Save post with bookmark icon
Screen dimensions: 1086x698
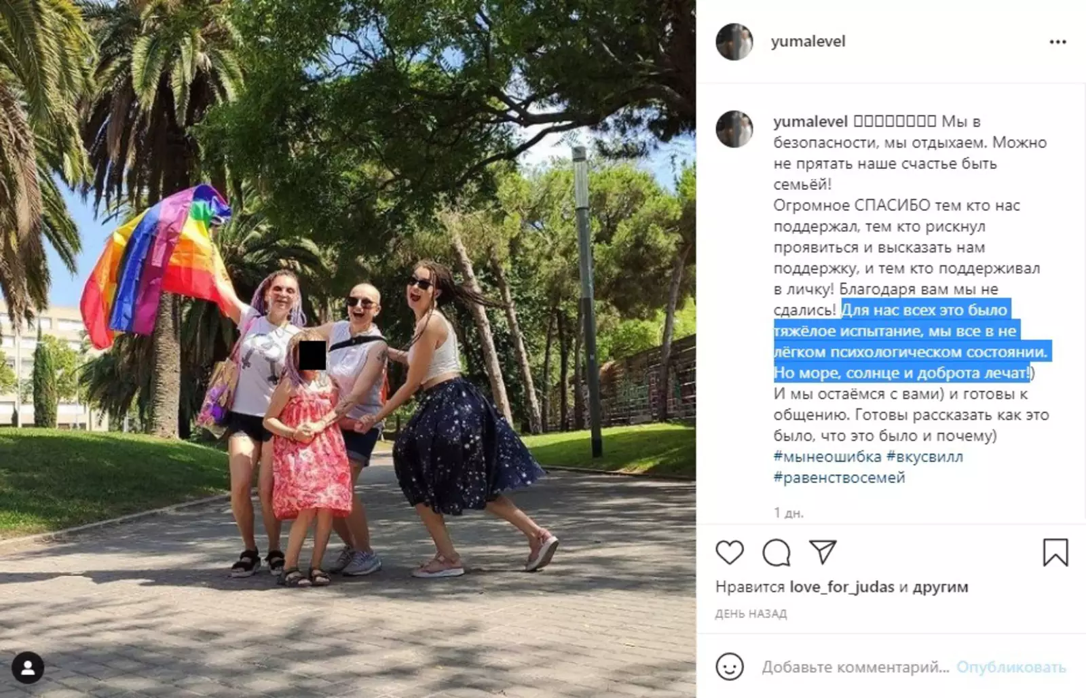[x=1055, y=553]
